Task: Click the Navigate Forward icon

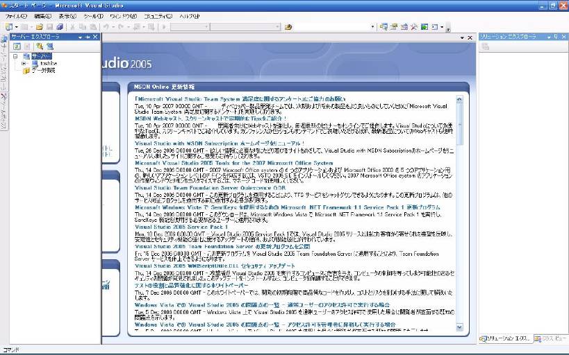Action: click(151, 27)
